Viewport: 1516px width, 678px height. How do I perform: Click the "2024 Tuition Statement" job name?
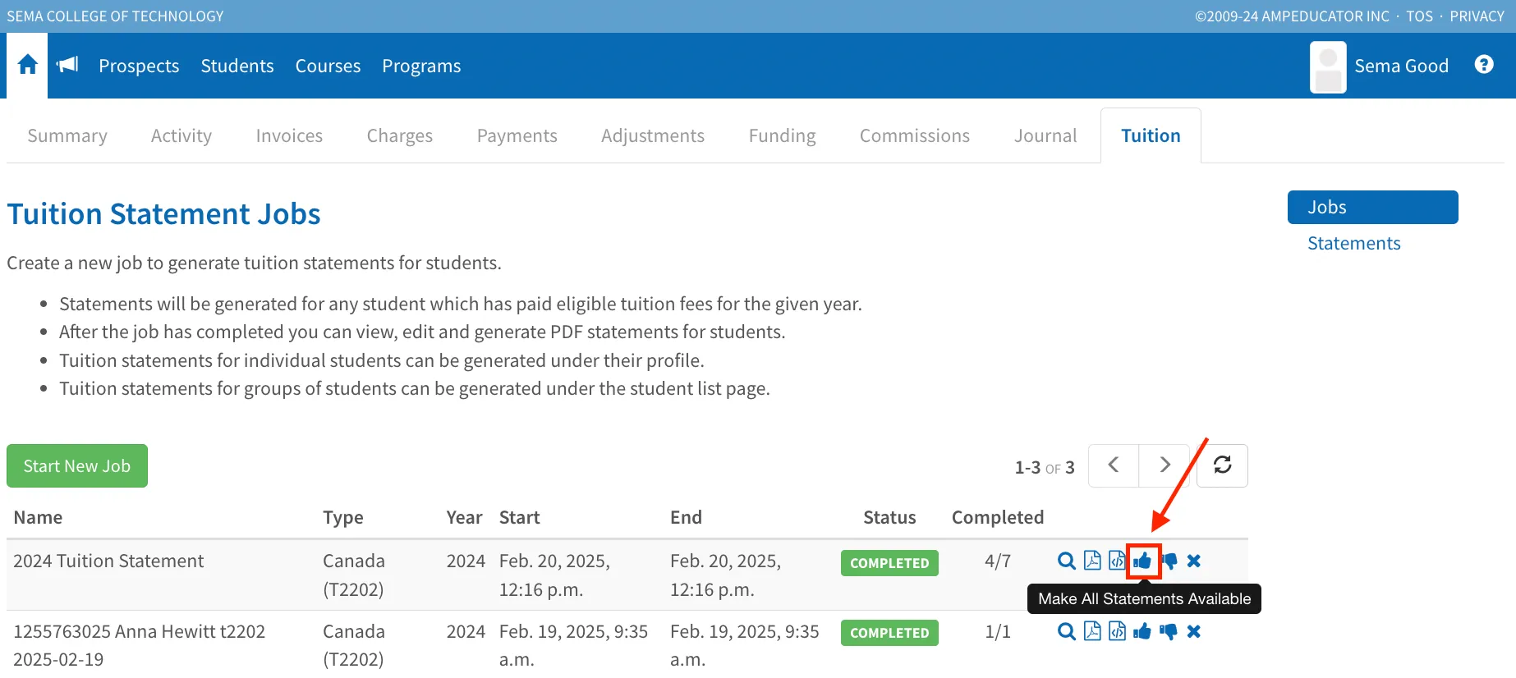pos(108,561)
